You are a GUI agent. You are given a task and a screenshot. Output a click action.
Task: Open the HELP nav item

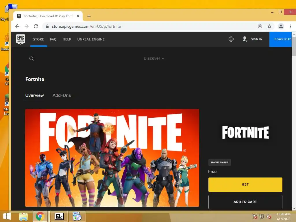click(x=67, y=39)
